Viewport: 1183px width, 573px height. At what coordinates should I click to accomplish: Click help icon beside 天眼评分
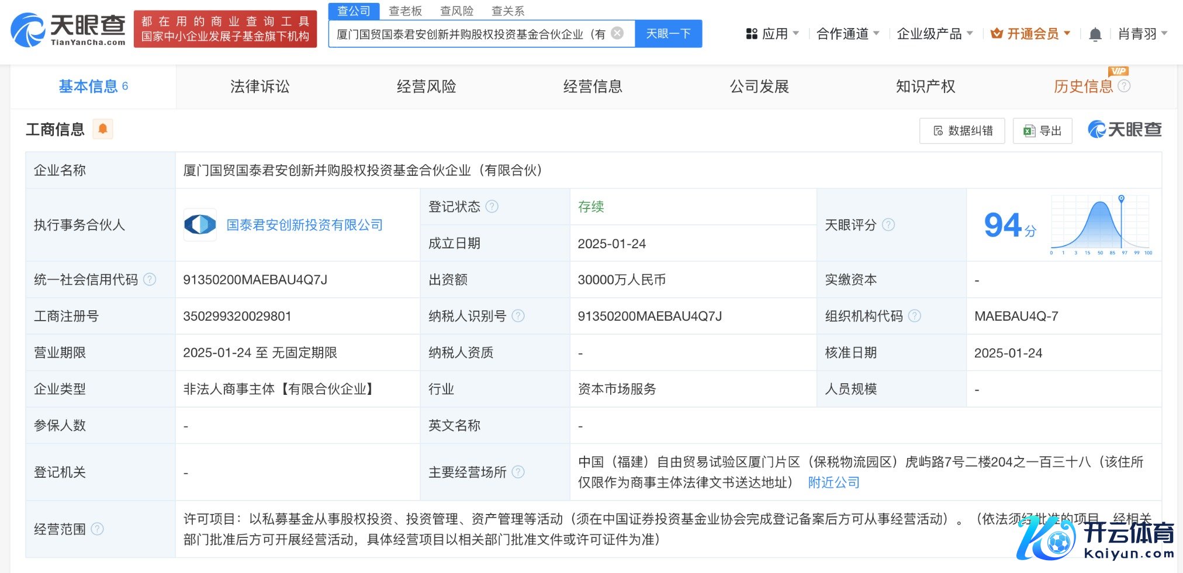888,225
